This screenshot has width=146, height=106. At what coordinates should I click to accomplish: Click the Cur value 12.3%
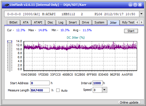pyautogui.click(x=21, y=30)
